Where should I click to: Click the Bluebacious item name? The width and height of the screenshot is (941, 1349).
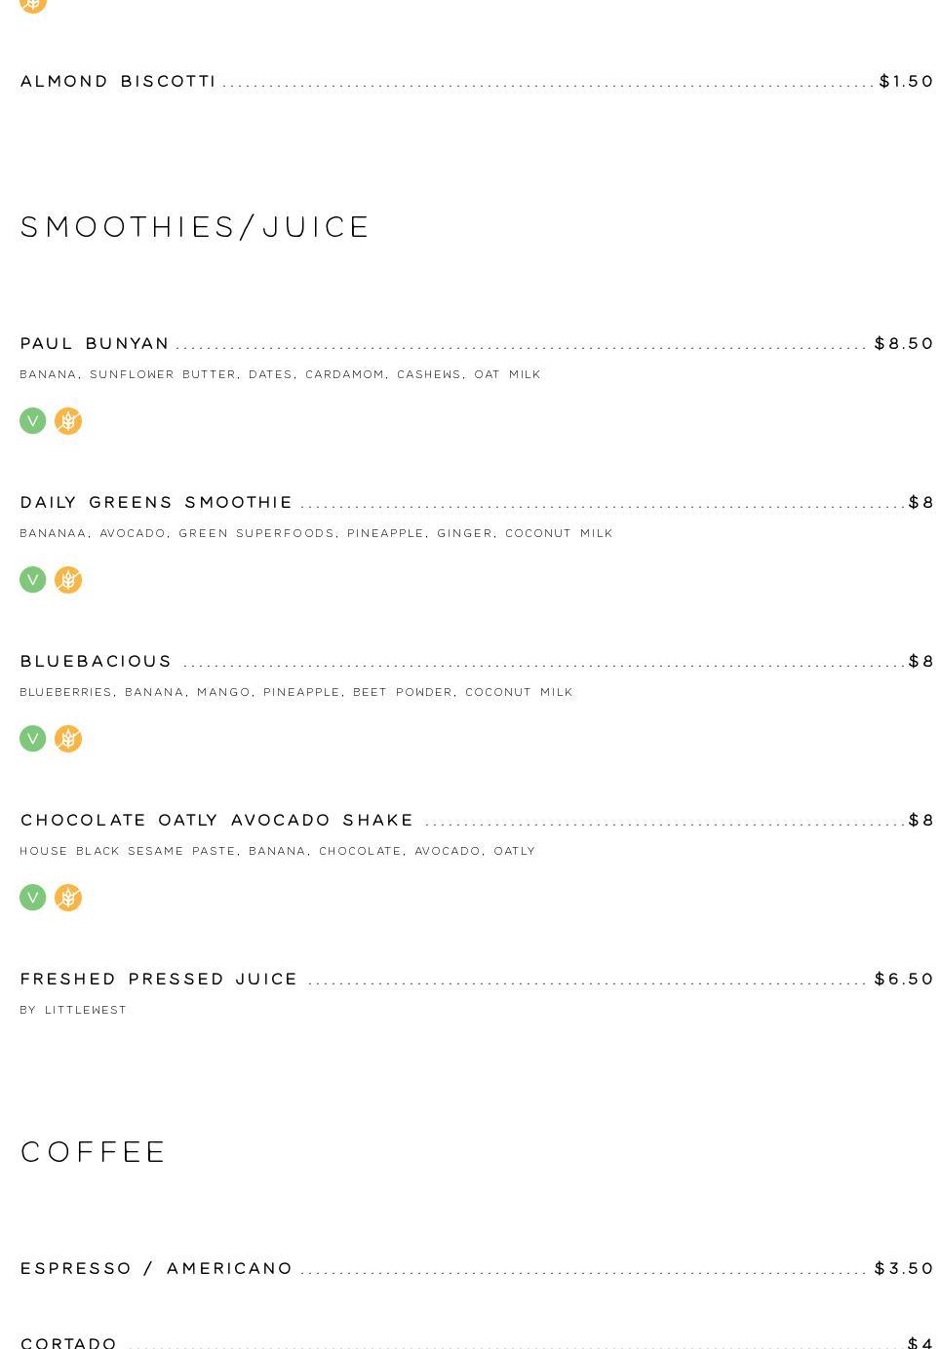[96, 661]
